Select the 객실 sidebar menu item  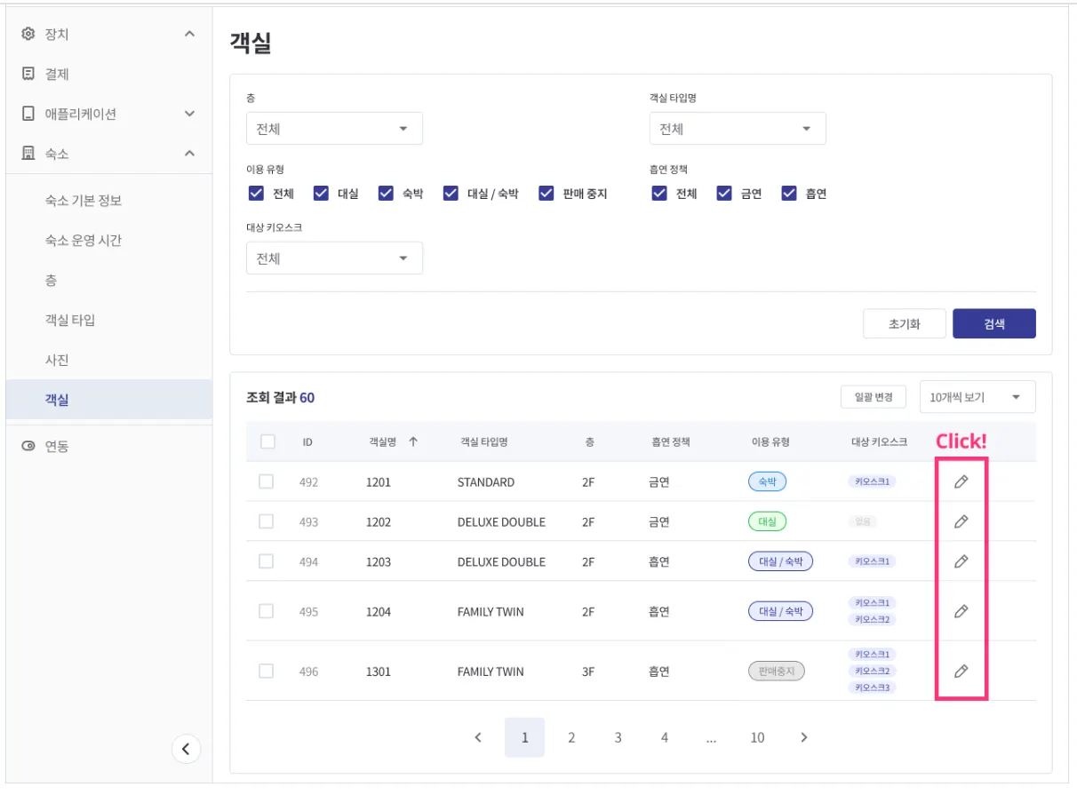(x=108, y=400)
